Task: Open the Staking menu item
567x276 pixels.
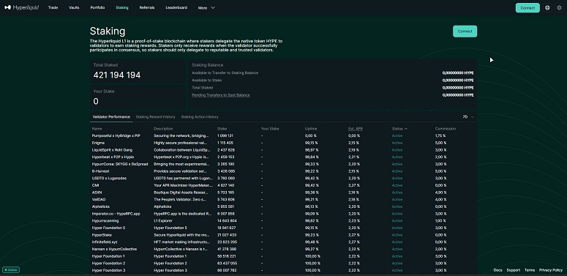Action: pyautogui.click(x=122, y=7)
